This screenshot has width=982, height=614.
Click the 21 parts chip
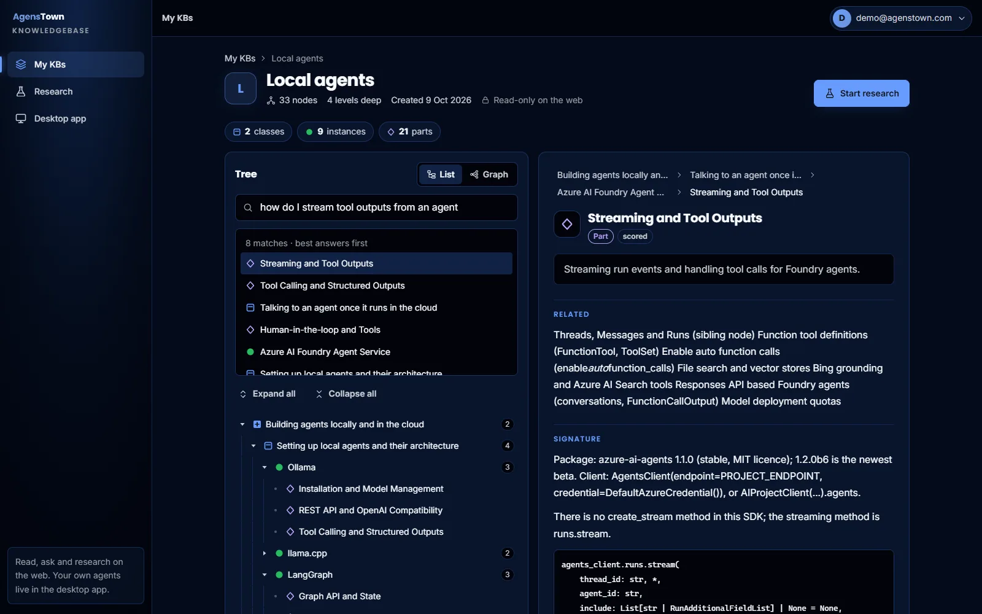click(409, 131)
